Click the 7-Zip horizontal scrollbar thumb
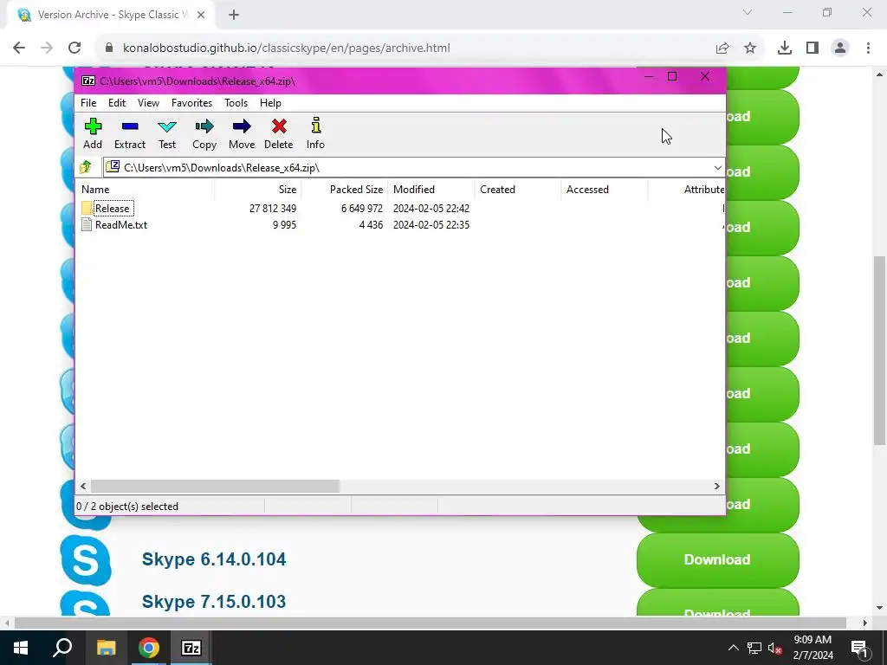 point(215,487)
